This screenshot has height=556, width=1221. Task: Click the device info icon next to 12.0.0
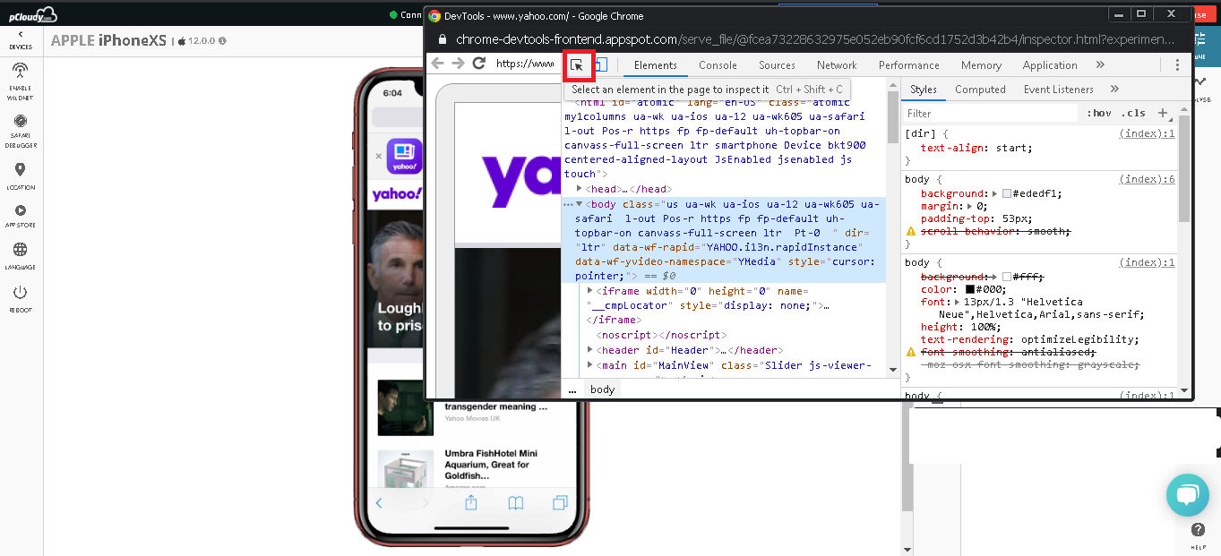click(222, 41)
